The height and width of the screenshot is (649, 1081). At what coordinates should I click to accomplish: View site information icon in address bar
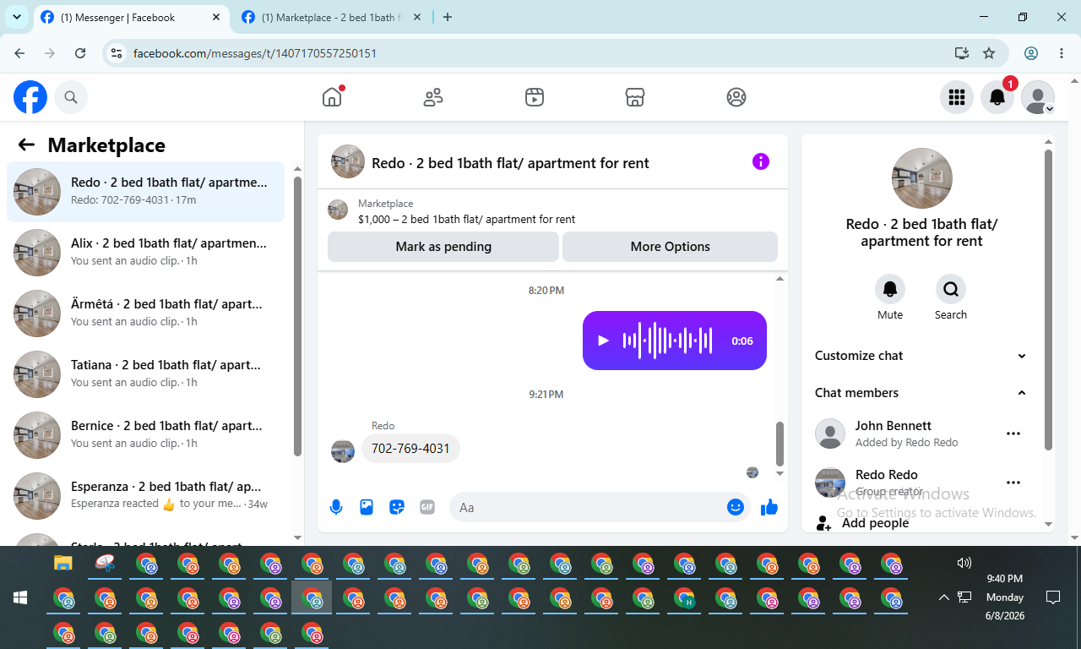coord(117,53)
